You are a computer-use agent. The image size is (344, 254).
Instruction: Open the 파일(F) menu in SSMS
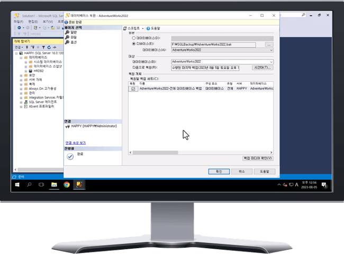point(19,22)
